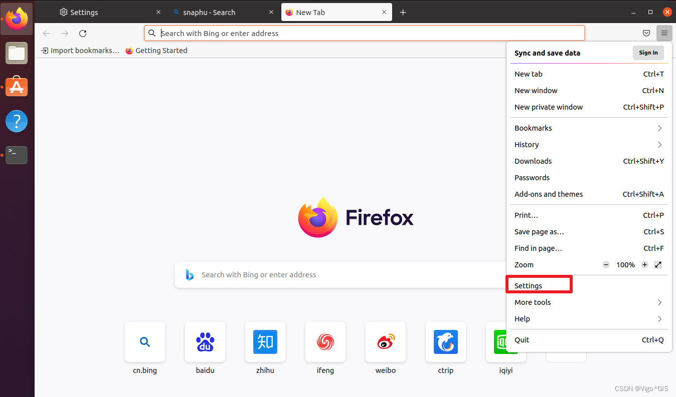Close the snaphu - Search tab

click(x=271, y=12)
